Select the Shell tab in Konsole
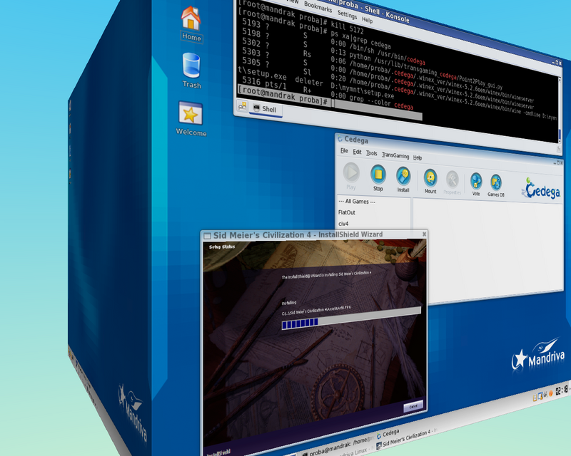The image size is (571, 456). click(x=265, y=109)
